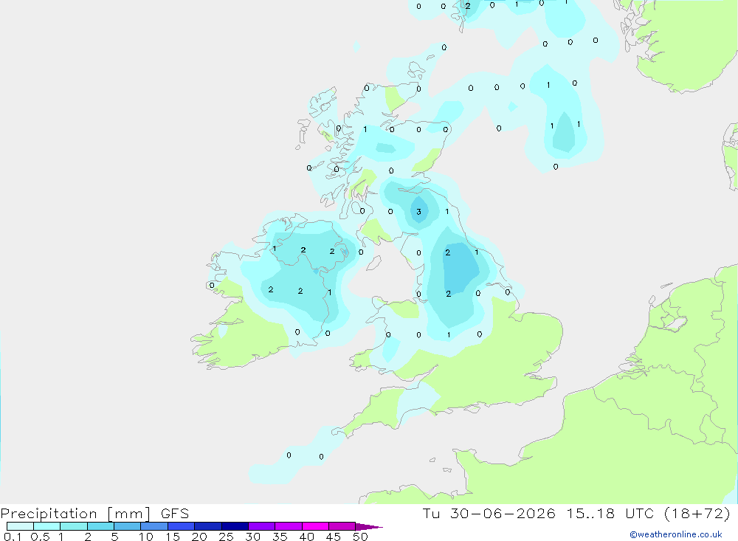The height and width of the screenshot is (541, 738).
Task: Click the 2–5 mm legend color swatch
Action: [100, 526]
